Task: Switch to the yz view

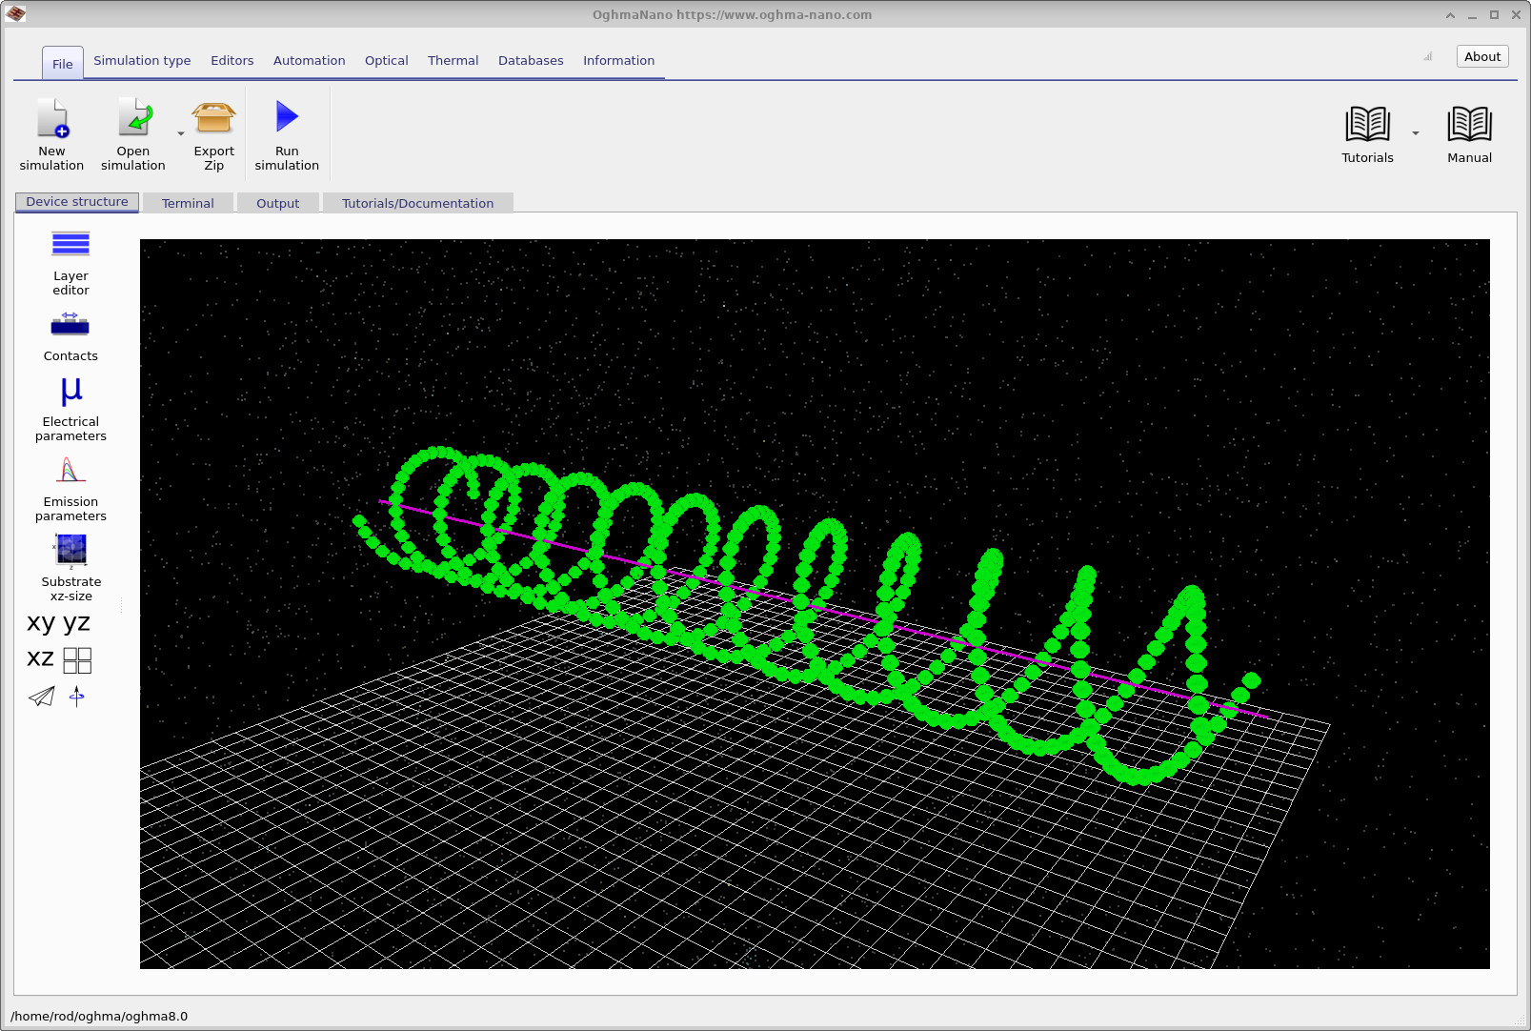Action: click(x=76, y=623)
